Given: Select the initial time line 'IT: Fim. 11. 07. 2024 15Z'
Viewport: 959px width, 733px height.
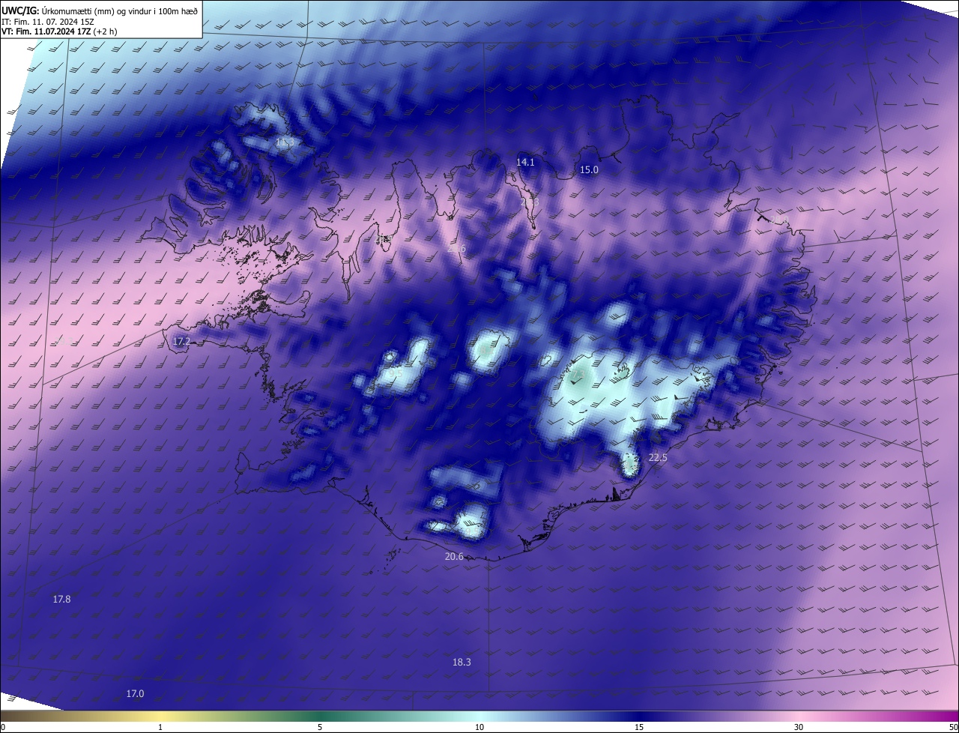Looking at the screenshot, I should coord(47,21).
